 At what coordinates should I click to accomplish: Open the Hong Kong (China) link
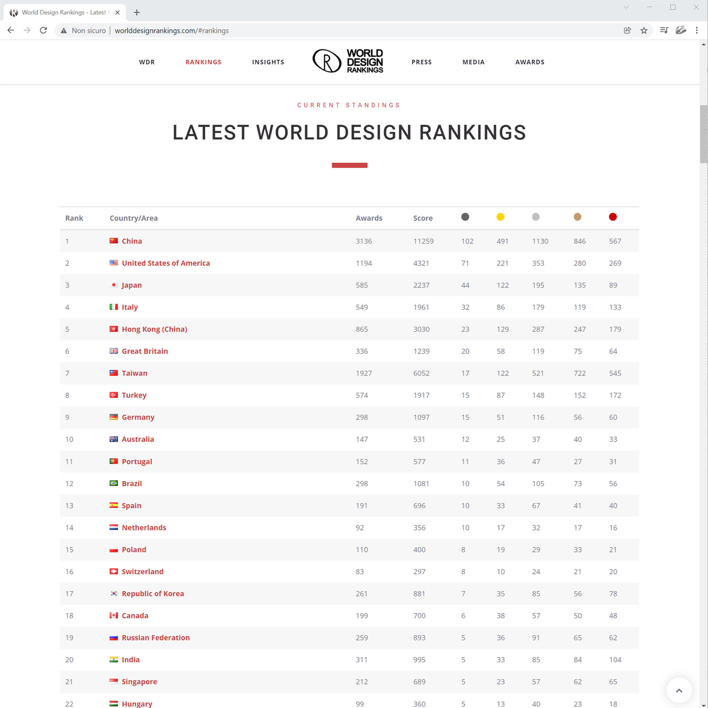coord(154,329)
